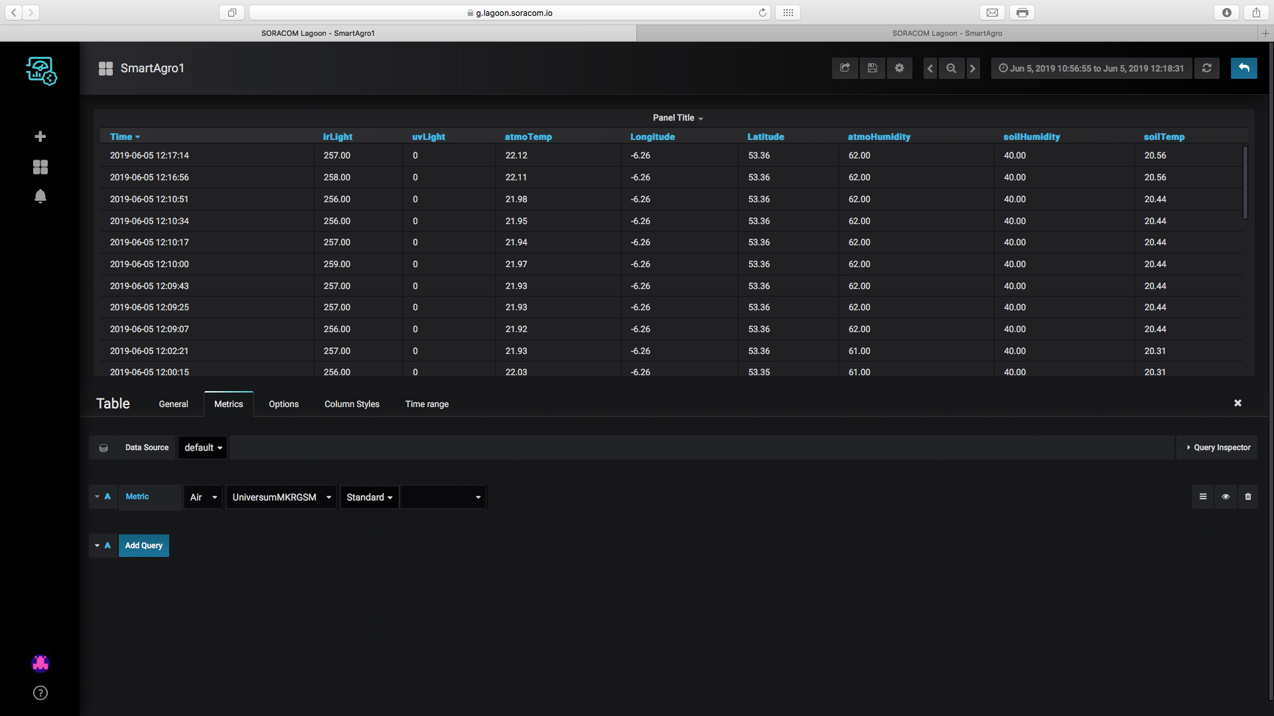The height and width of the screenshot is (716, 1274).
Task: Expand the Query Inspector
Action: [1218, 447]
